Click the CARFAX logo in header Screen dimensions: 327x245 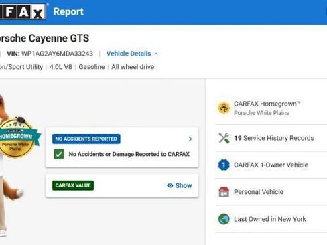[x=23, y=11]
